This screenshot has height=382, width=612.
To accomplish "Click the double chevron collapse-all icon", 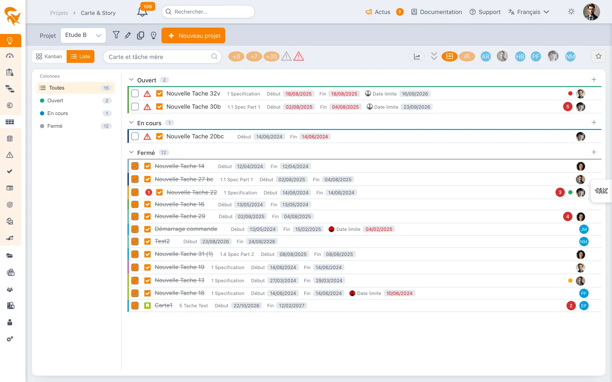I will 434,56.
